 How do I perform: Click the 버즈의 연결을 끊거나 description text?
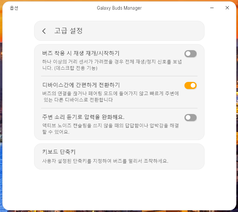[x=111, y=97]
